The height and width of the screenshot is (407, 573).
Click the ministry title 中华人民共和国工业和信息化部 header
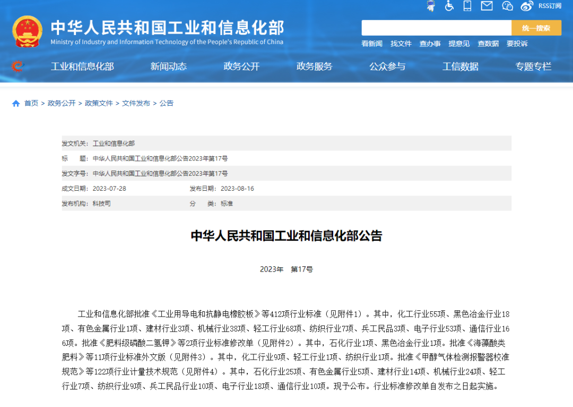click(167, 28)
